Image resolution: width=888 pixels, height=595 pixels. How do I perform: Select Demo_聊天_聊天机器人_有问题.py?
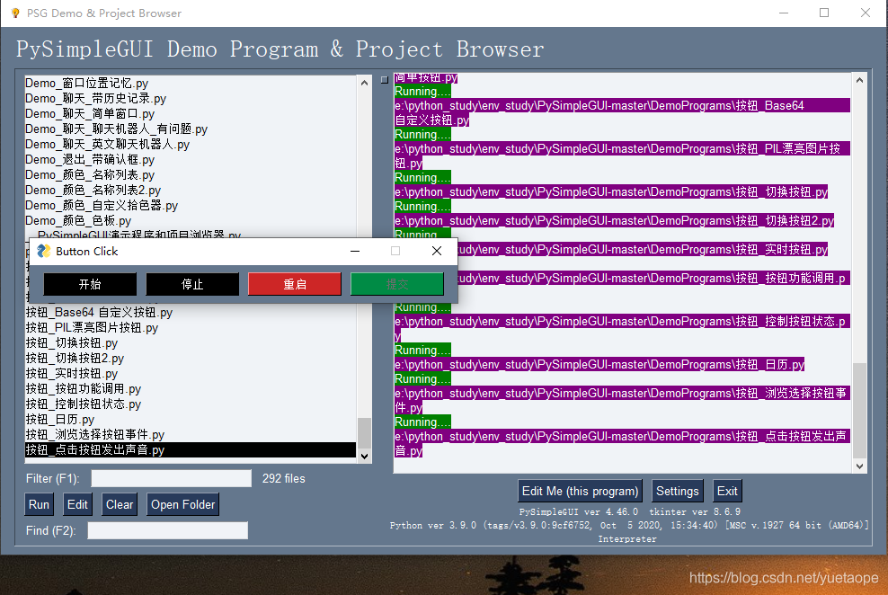[x=191, y=129]
